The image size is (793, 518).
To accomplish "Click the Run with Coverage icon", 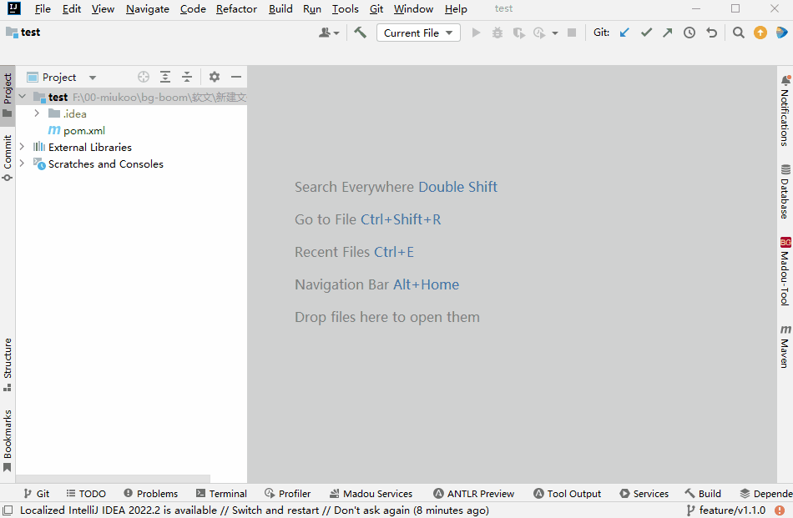I will click(519, 33).
